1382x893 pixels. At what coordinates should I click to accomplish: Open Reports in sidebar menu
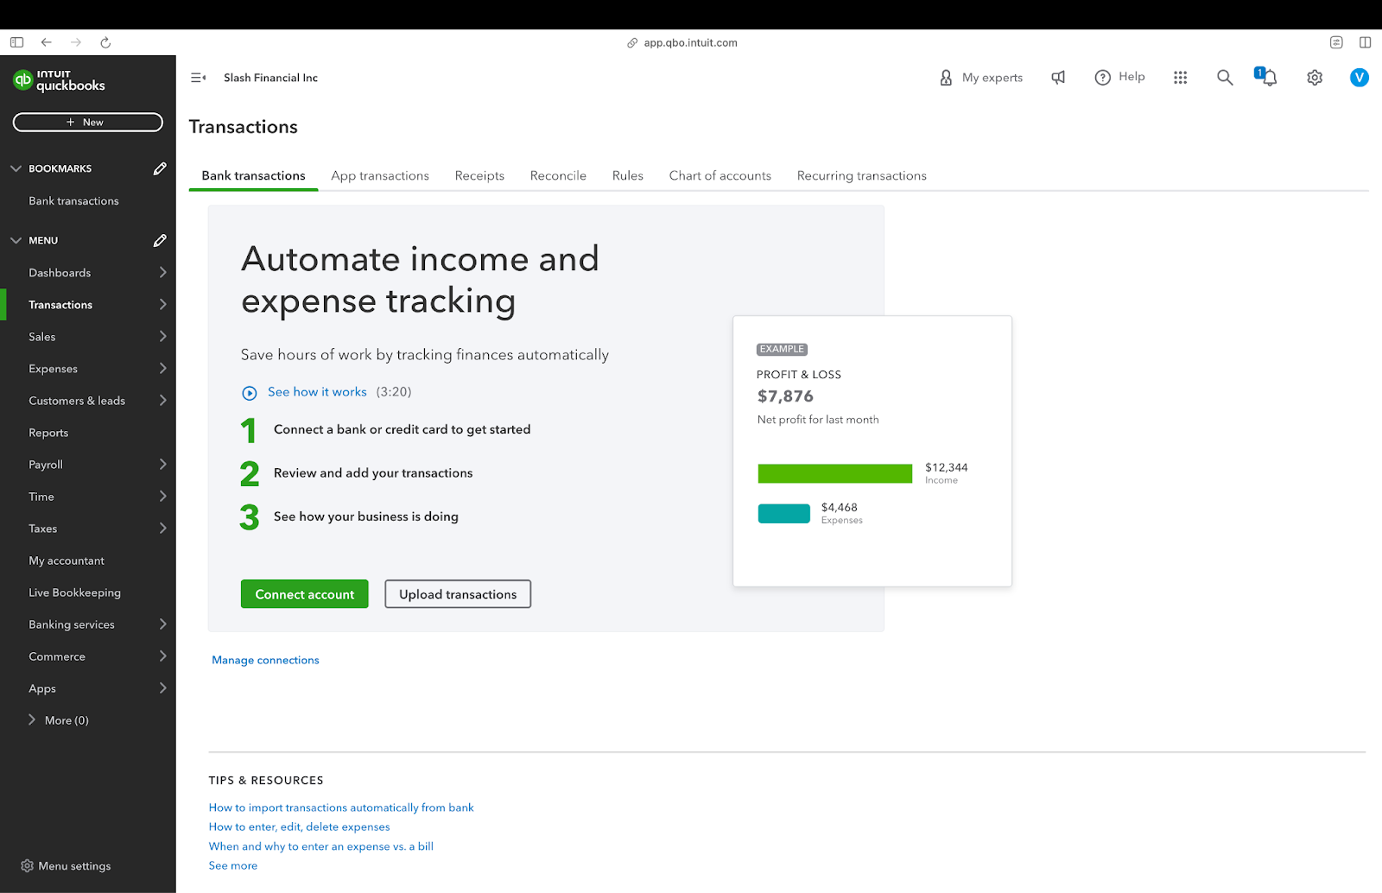click(48, 433)
